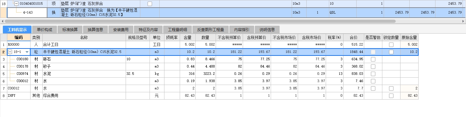Open the 标准换算 tab

(x=70, y=30)
